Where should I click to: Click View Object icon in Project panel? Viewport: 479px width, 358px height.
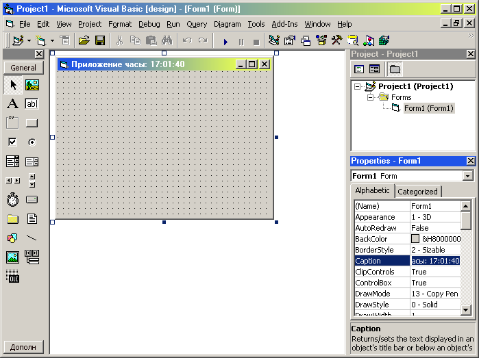click(374, 69)
